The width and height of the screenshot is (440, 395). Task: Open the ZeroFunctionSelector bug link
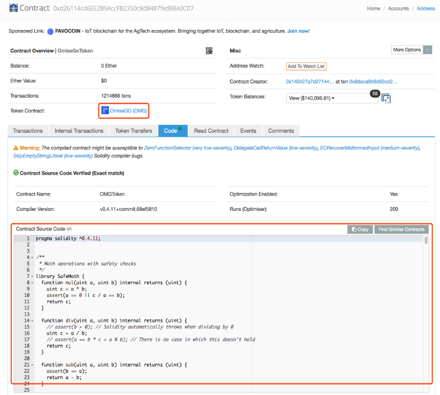[x=187, y=148]
